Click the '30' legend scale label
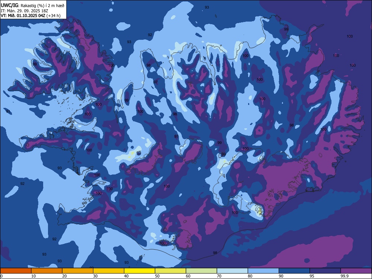The image size is (372, 279). [95, 276]
